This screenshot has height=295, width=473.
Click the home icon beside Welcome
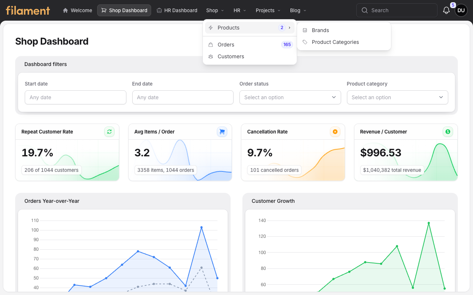pyautogui.click(x=65, y=10)
